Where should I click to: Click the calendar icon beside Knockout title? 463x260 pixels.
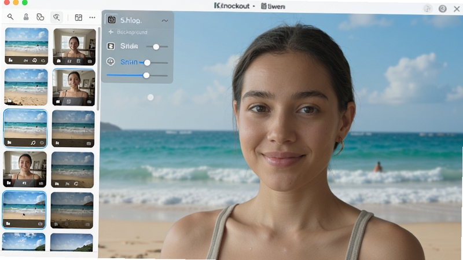click(x=264, y=6)
